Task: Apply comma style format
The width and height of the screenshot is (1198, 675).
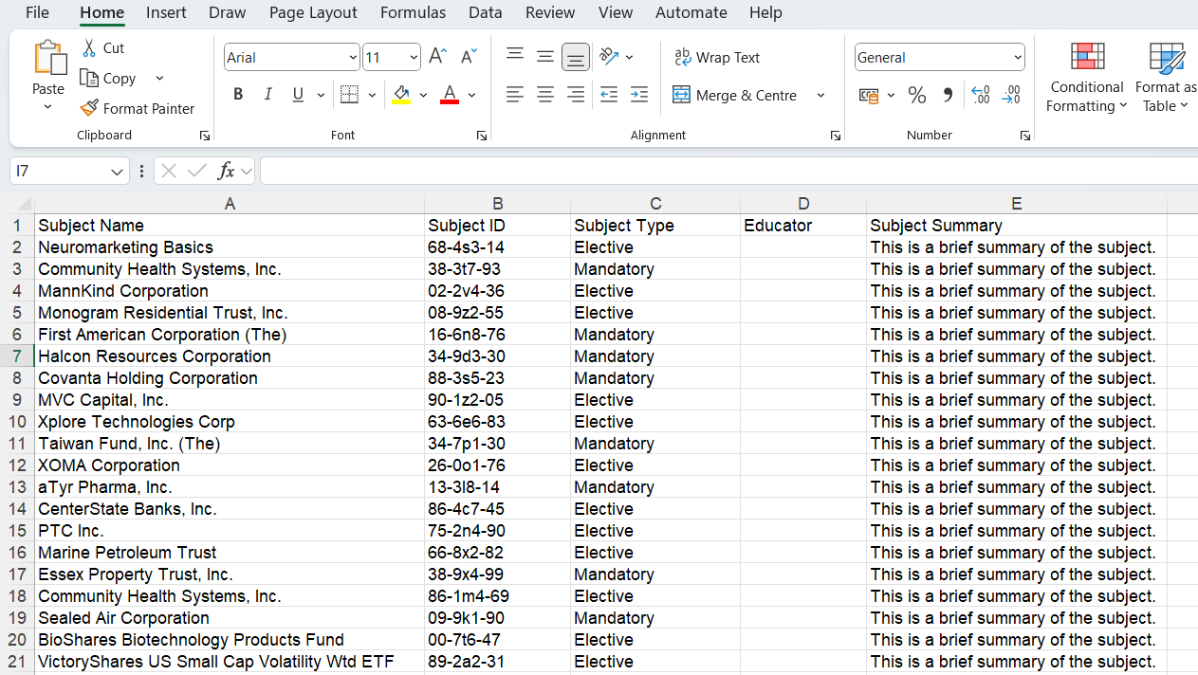Action: click(x=948, y=95)
